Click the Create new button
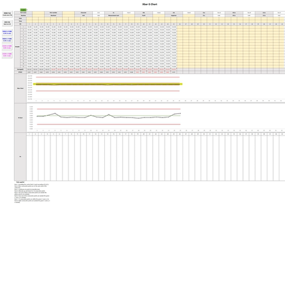 (7, 14)
